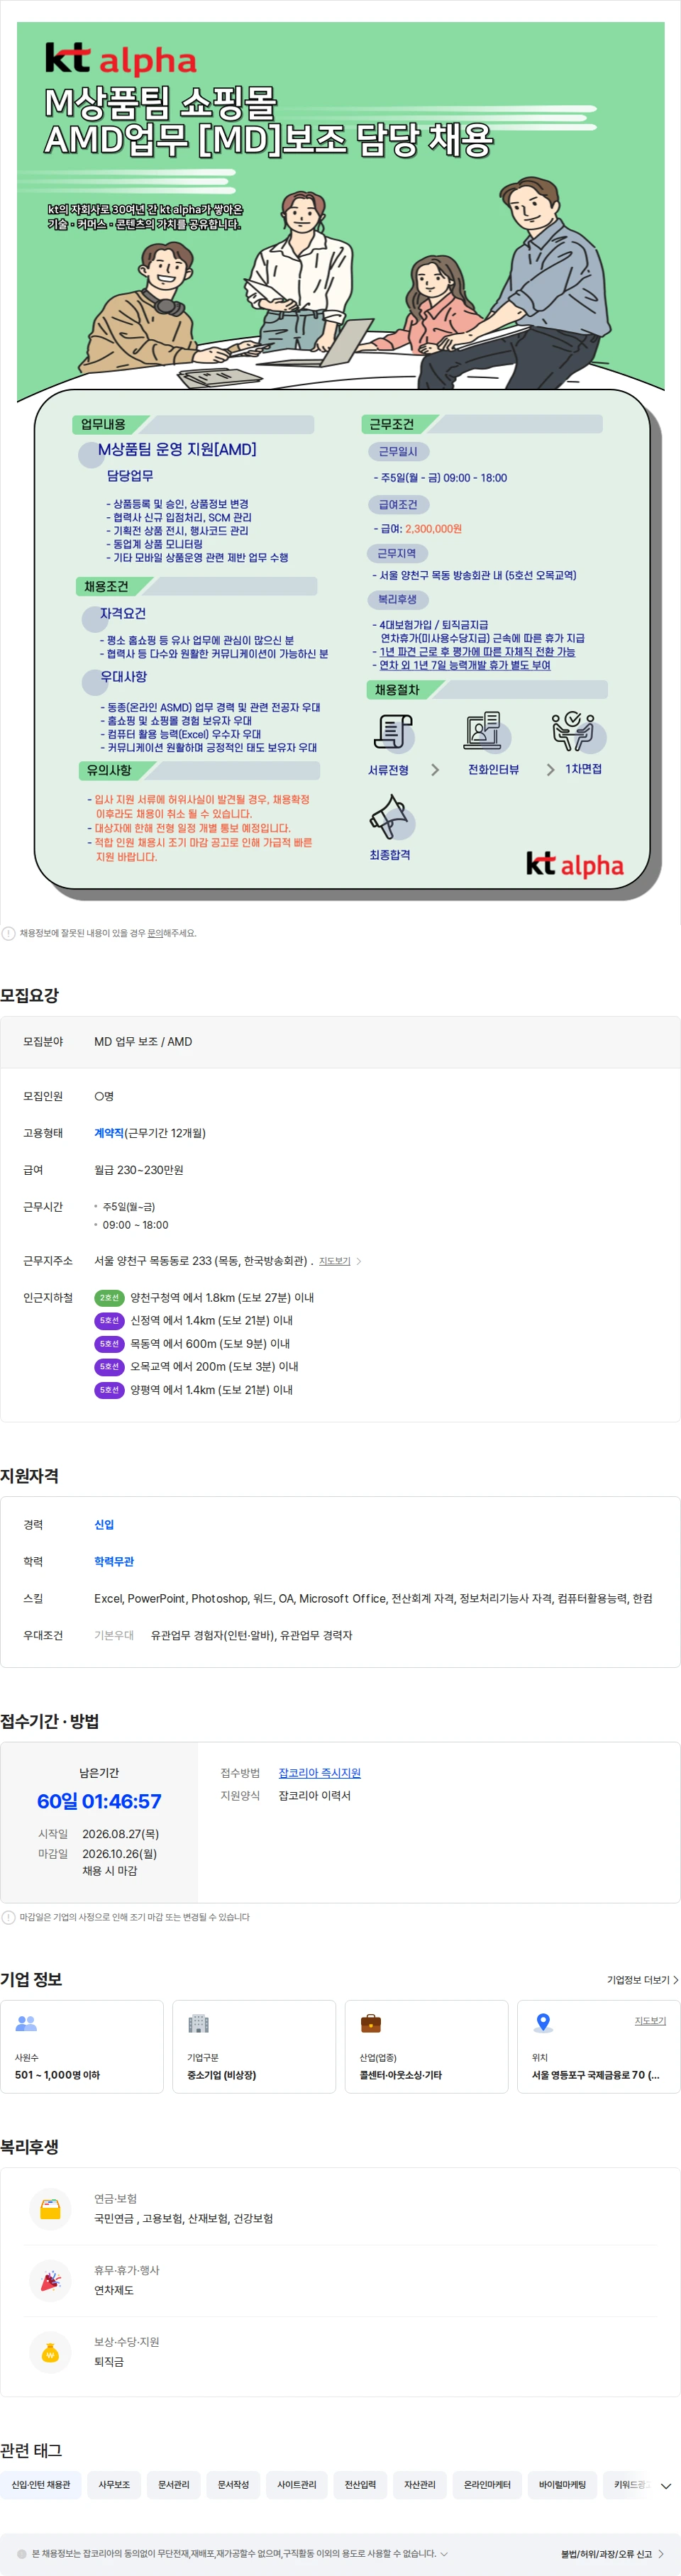Click the 학력무관 education value

coord(114,1561)
